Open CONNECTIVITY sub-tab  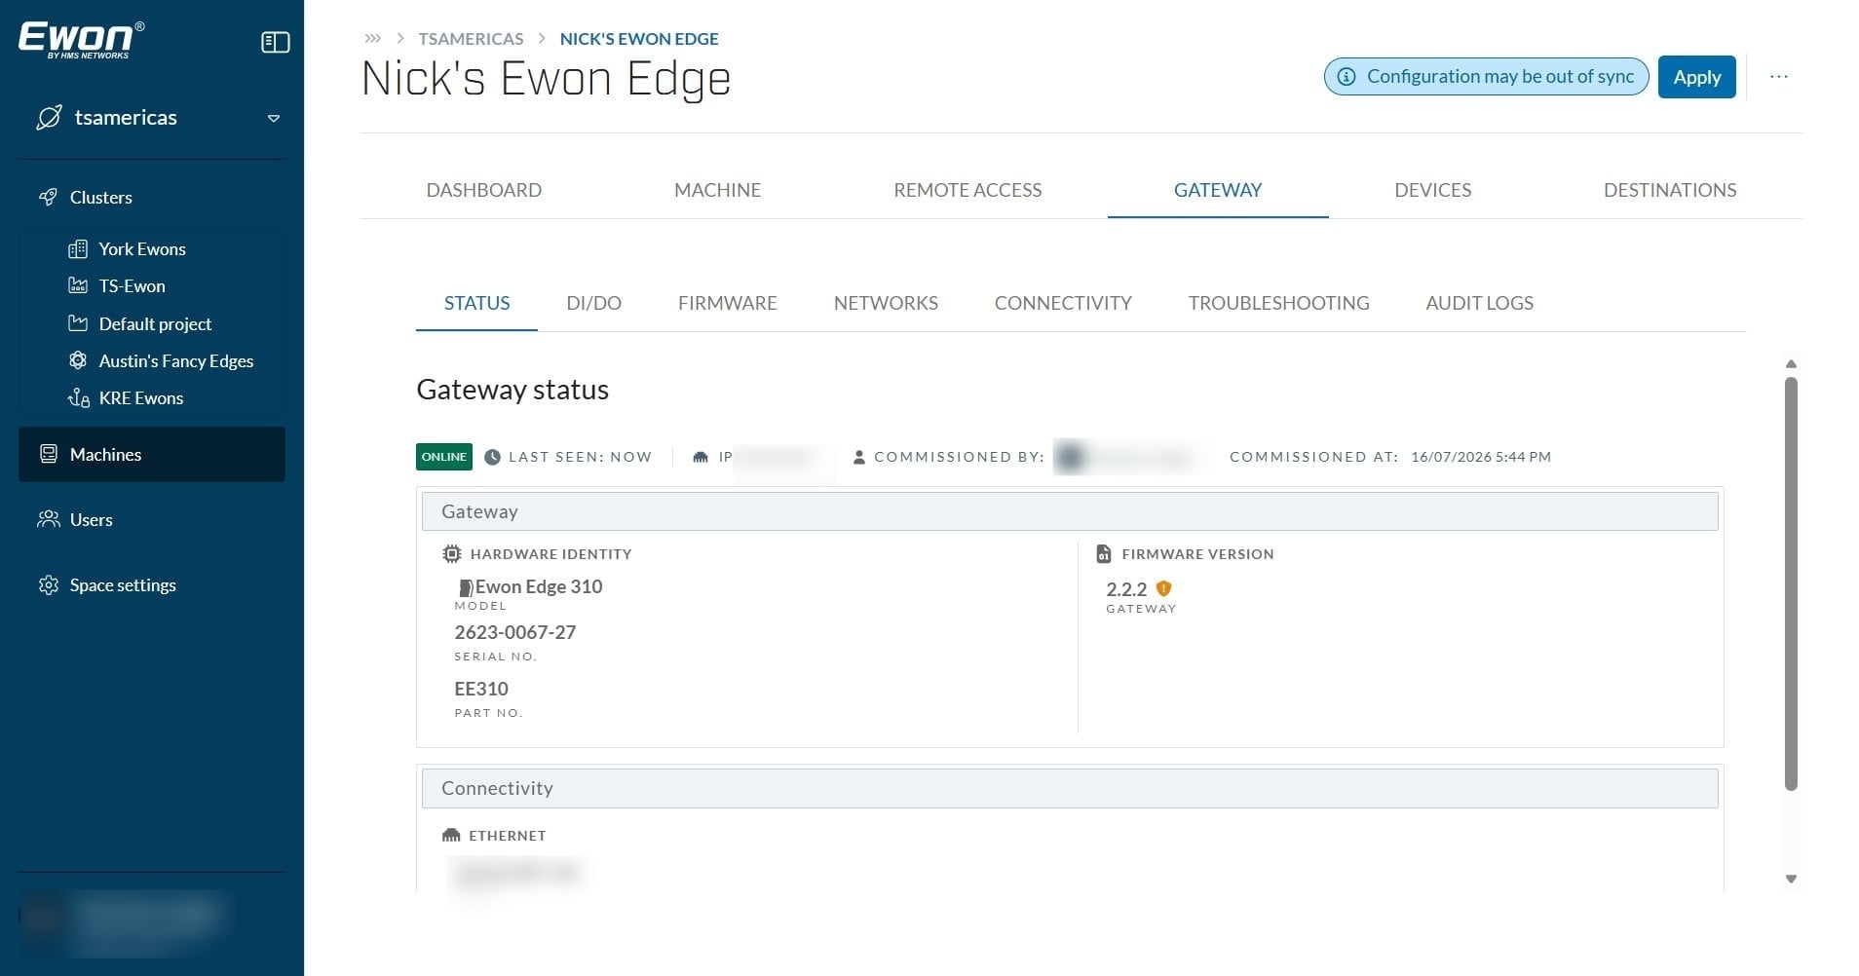[x=1063, y=303]
